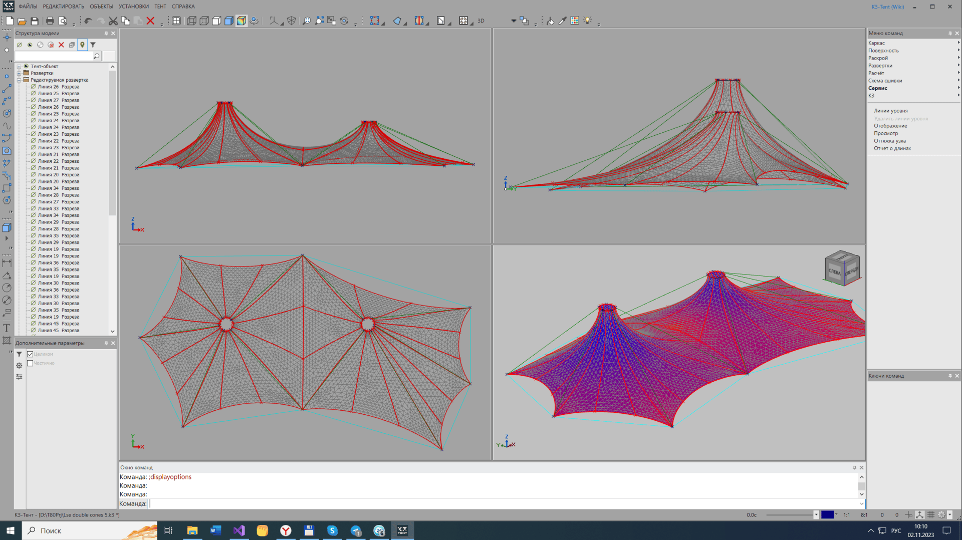Click the funnel filter icon in Структура модели

coord(93,45)
